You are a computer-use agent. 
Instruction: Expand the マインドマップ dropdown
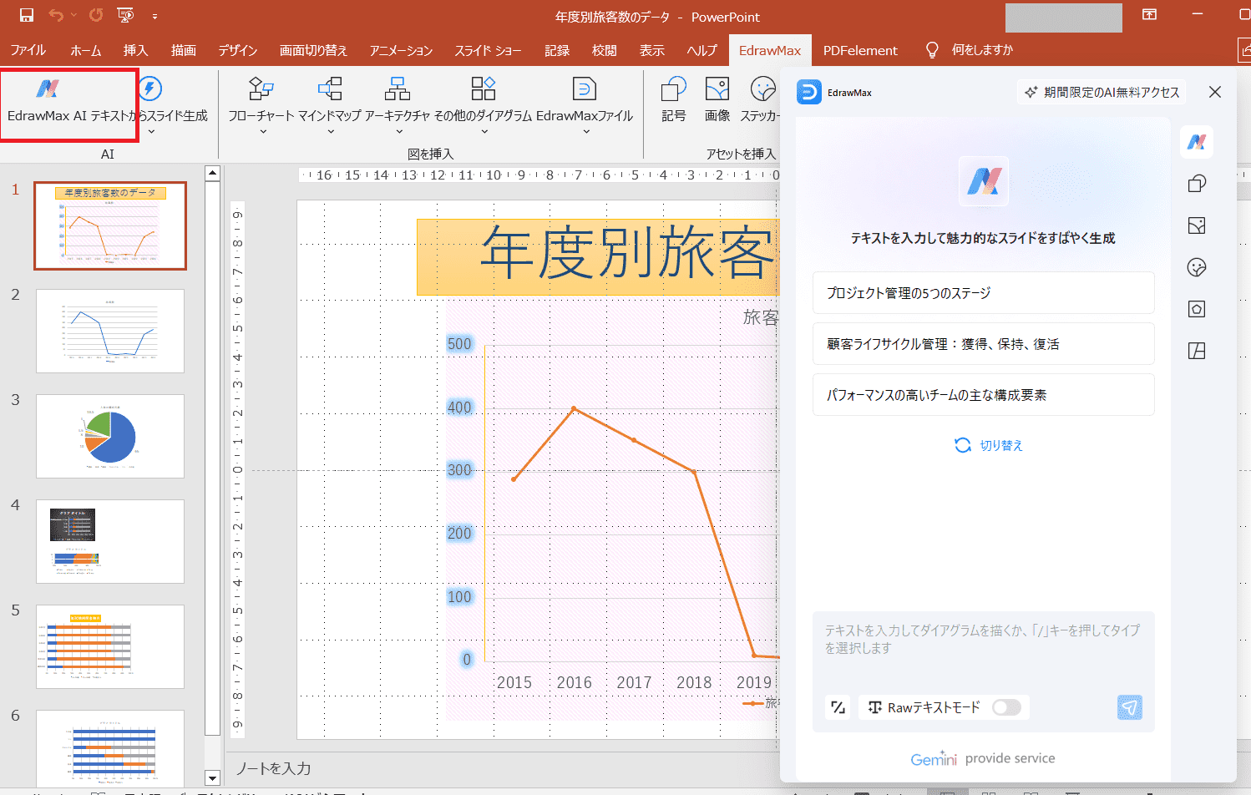(x=330, y=131)
